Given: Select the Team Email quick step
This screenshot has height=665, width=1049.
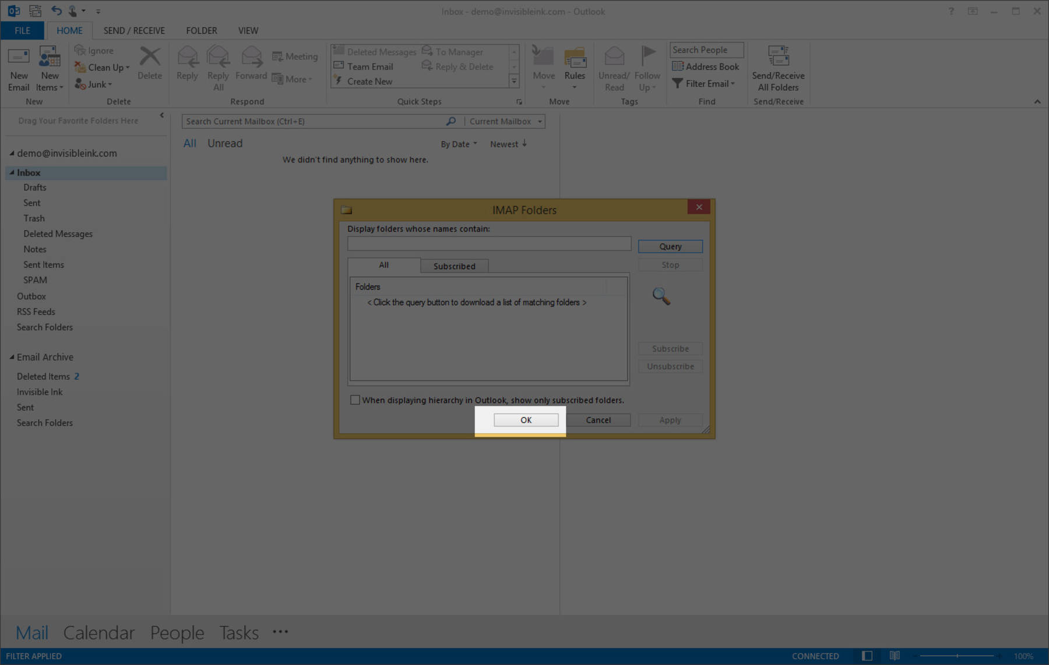Looking at the screenshot, I should point(364,66).
